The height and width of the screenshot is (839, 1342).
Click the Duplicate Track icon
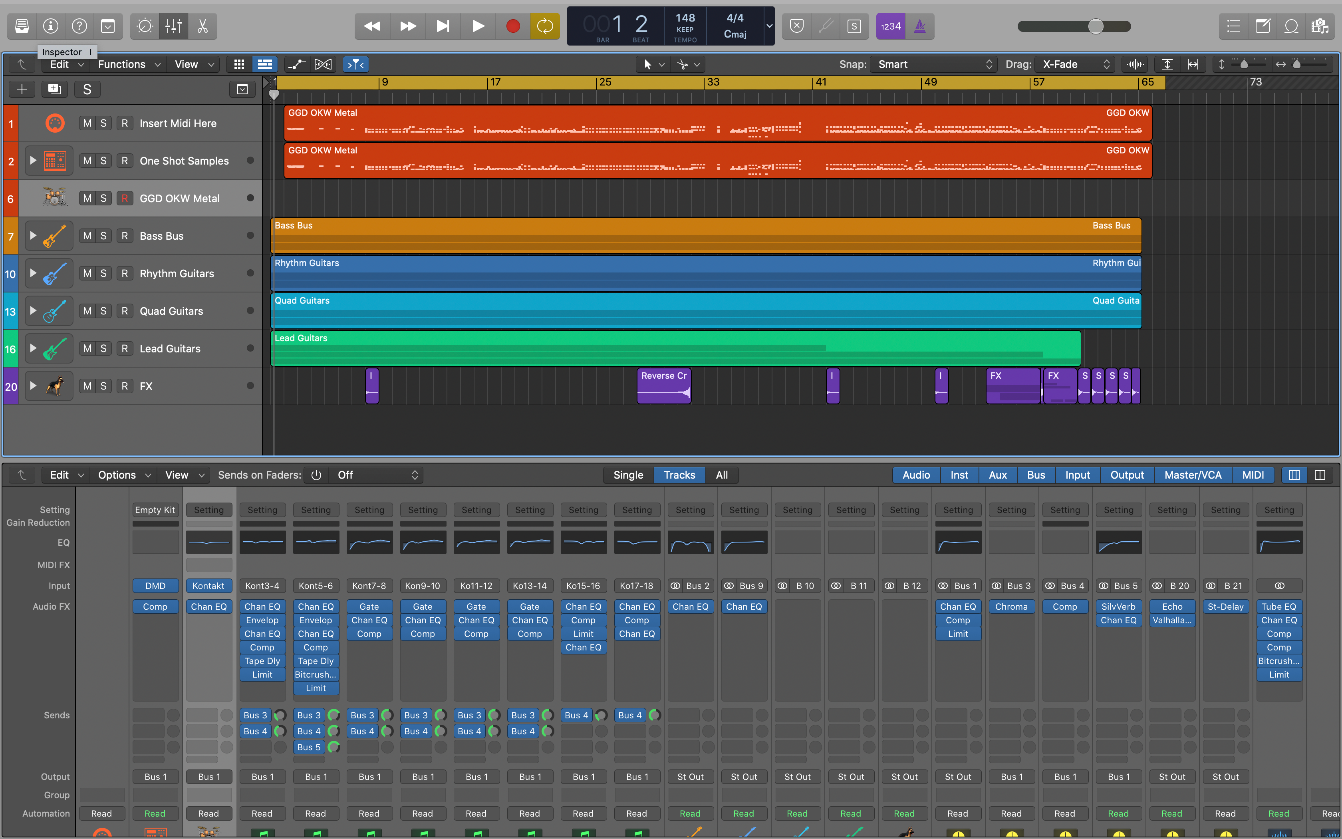coord(54,89)
